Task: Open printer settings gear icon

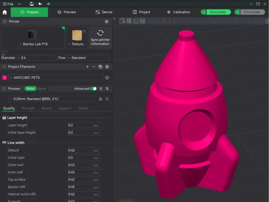Action: click(107, 22)
